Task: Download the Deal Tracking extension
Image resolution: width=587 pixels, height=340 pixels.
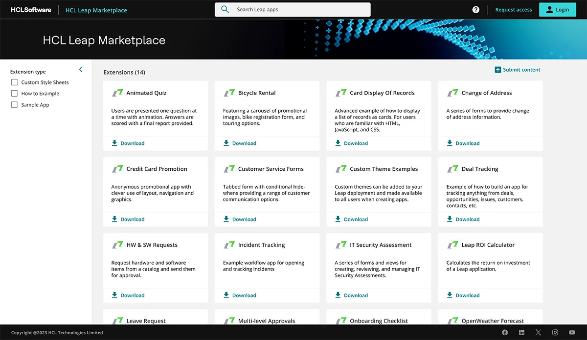Action: (462, 219)
